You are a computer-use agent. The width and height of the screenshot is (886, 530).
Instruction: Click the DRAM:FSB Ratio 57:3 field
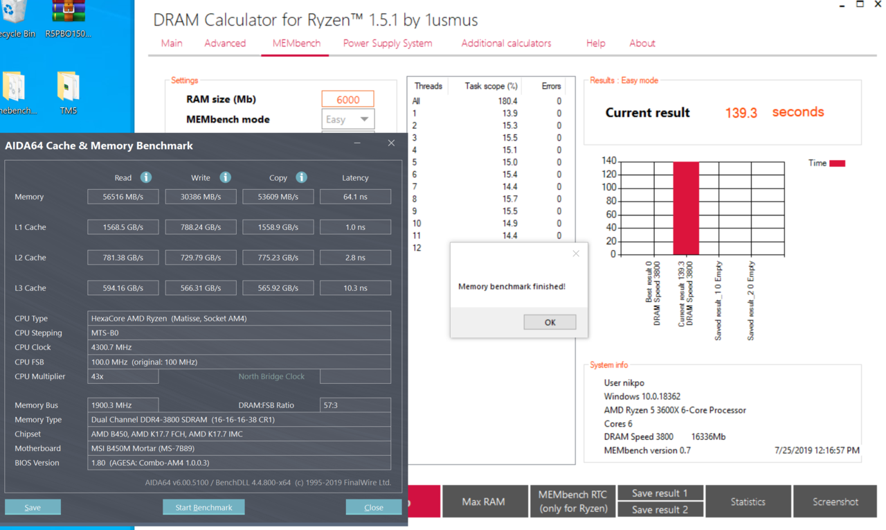[355, 405]
